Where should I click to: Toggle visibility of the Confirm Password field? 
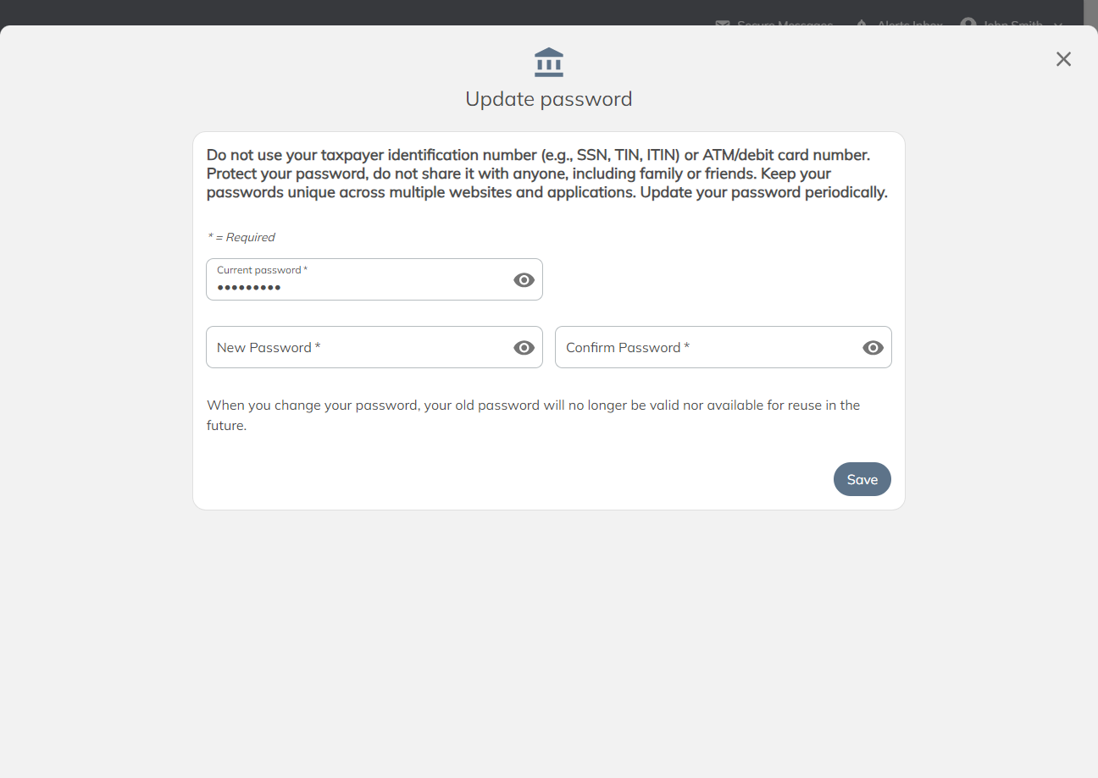[x=872, y=347]
